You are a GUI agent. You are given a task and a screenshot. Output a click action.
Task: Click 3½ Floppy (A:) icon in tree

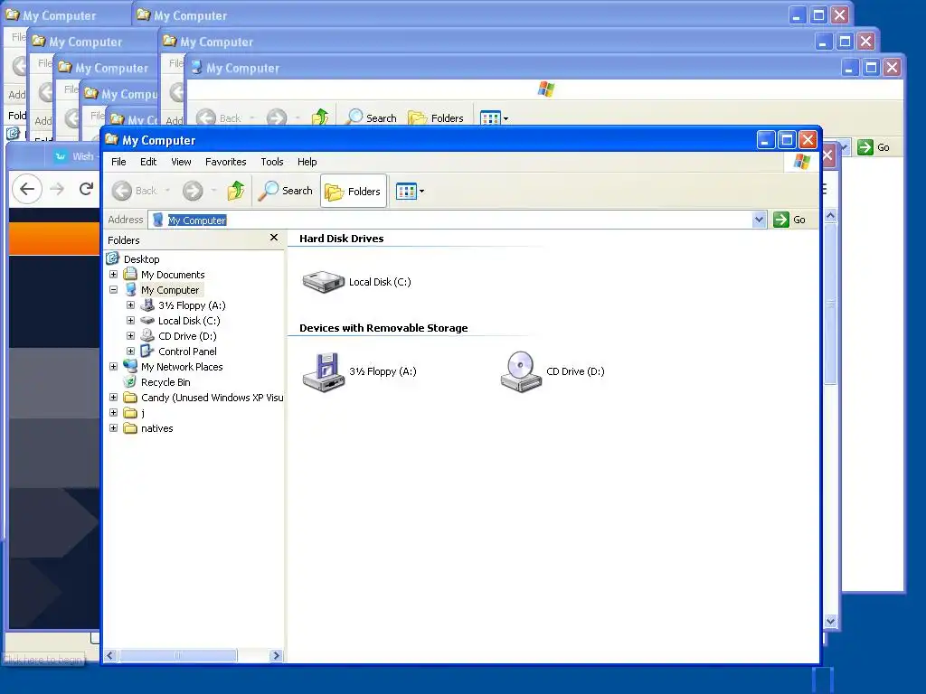(147, 305)
